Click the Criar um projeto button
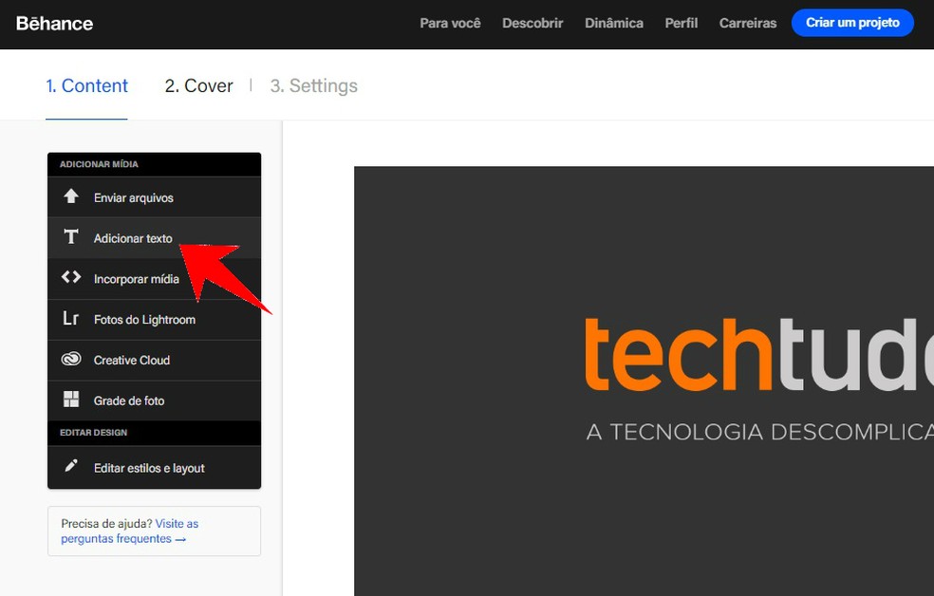Screen dimensions: 934x596 [851, 23]
